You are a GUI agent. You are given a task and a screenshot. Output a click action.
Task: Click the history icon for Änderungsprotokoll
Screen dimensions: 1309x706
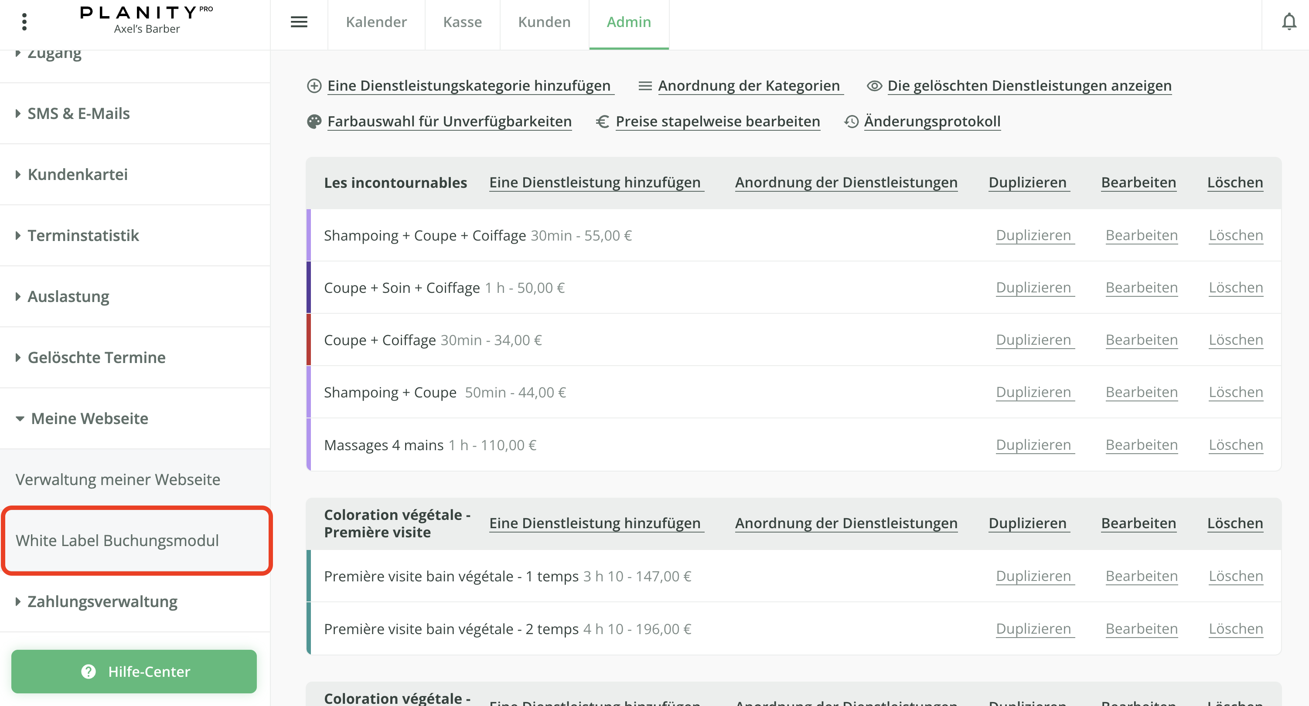[x=851, y=122]
